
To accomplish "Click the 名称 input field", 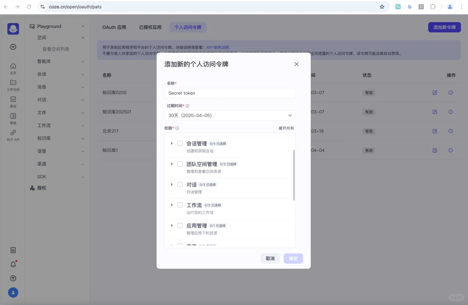I will (230, 93).
